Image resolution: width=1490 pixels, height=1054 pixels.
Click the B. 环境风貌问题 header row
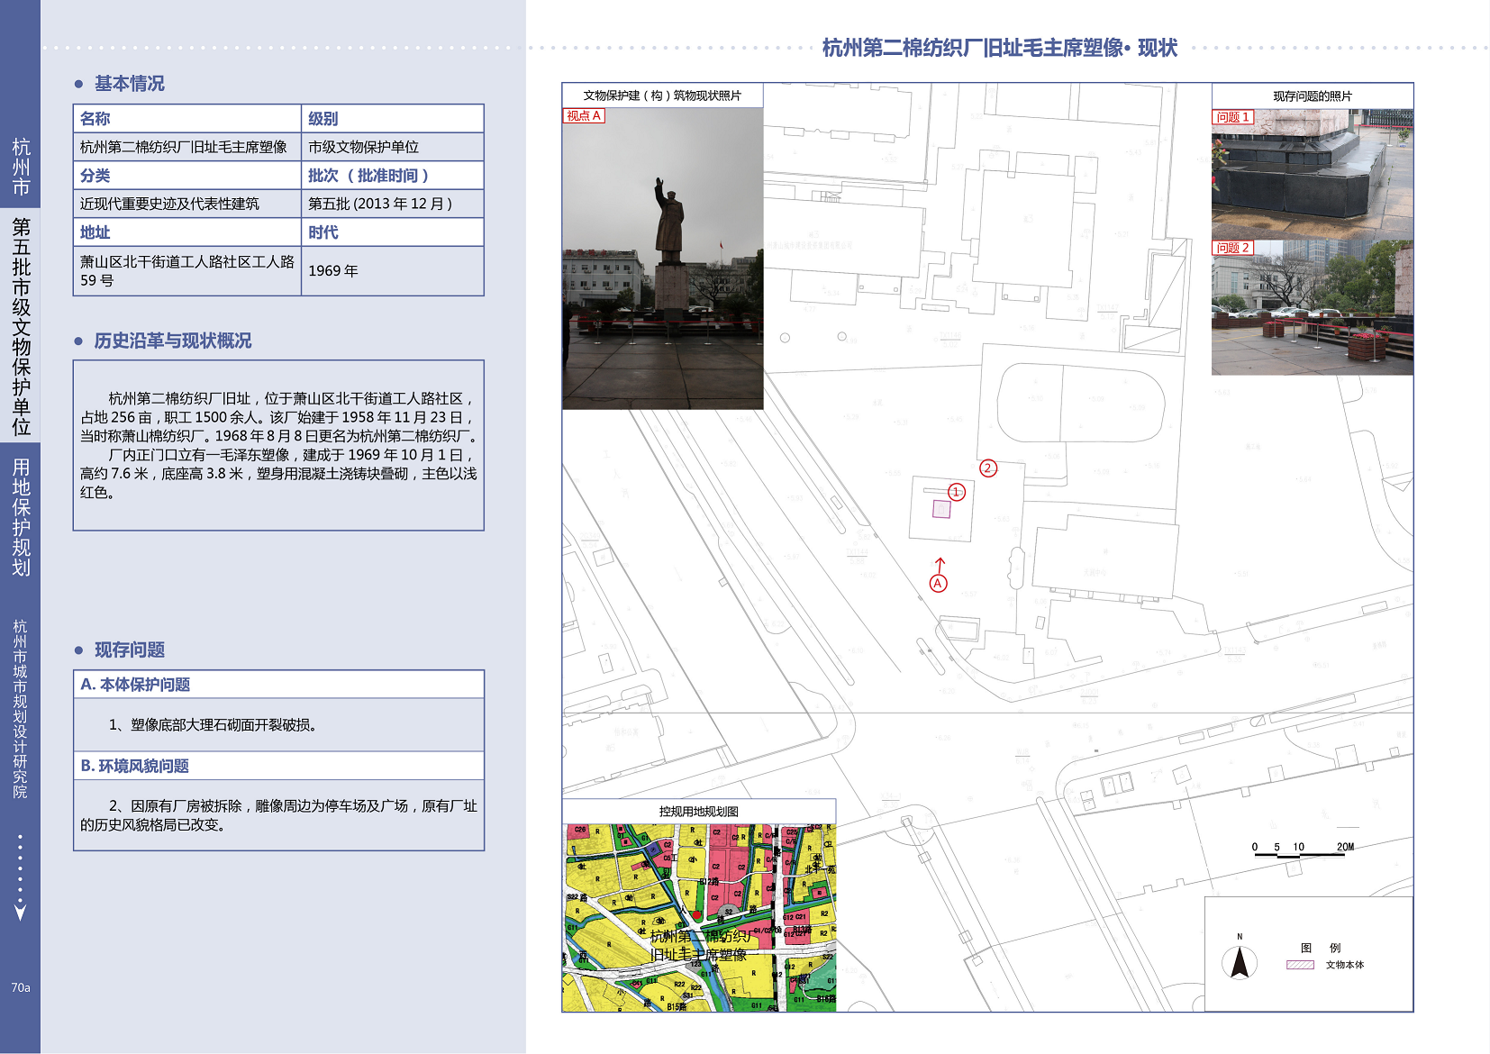(278, 766)
